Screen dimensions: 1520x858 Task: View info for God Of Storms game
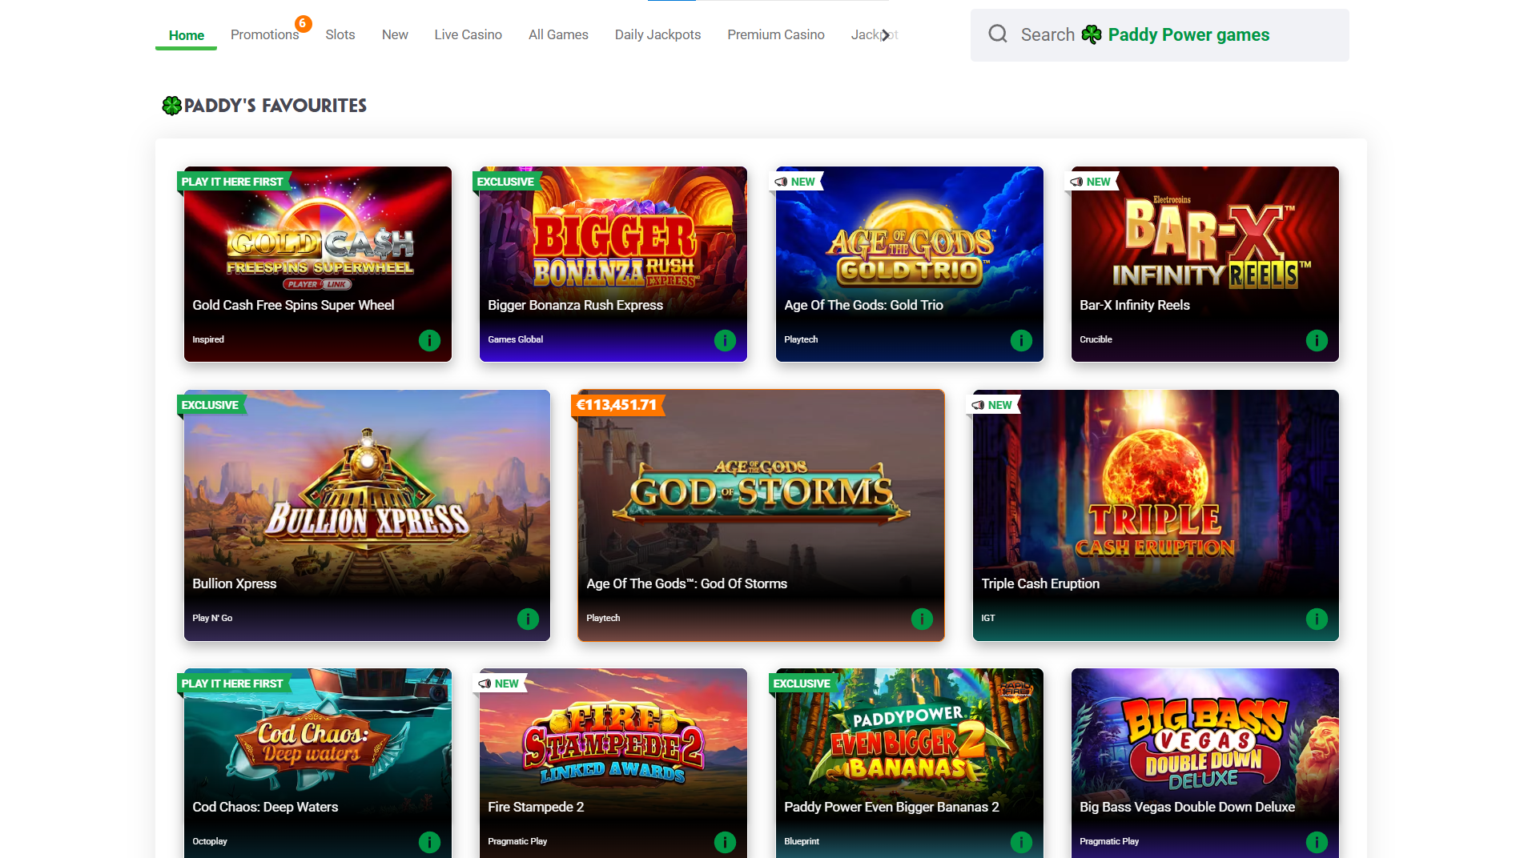[x=922, y=619]
